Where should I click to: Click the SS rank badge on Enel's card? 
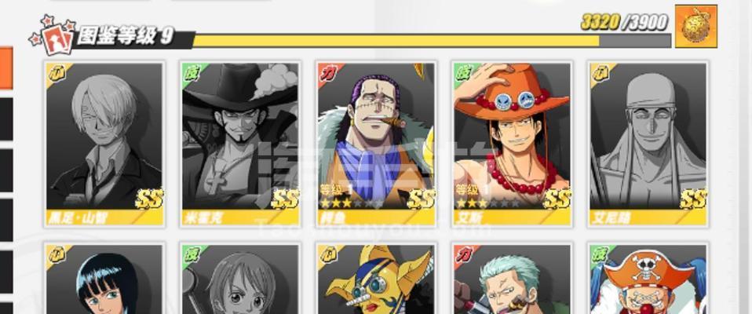[x=692, y=198]
